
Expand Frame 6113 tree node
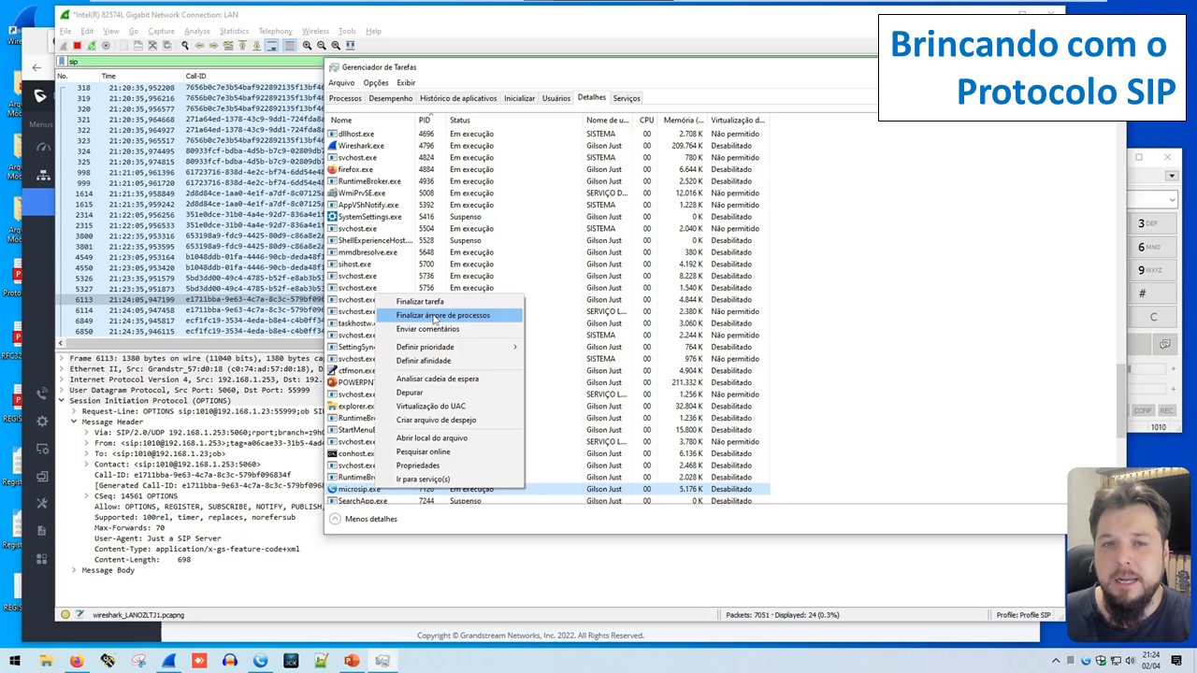pyautogui.click(x=63, y=358)
